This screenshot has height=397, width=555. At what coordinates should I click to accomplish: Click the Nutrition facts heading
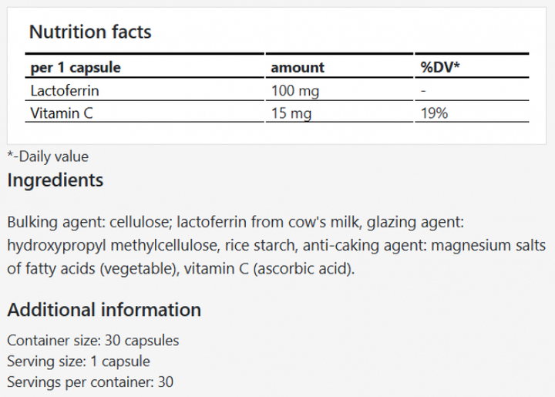coord(89,32)
